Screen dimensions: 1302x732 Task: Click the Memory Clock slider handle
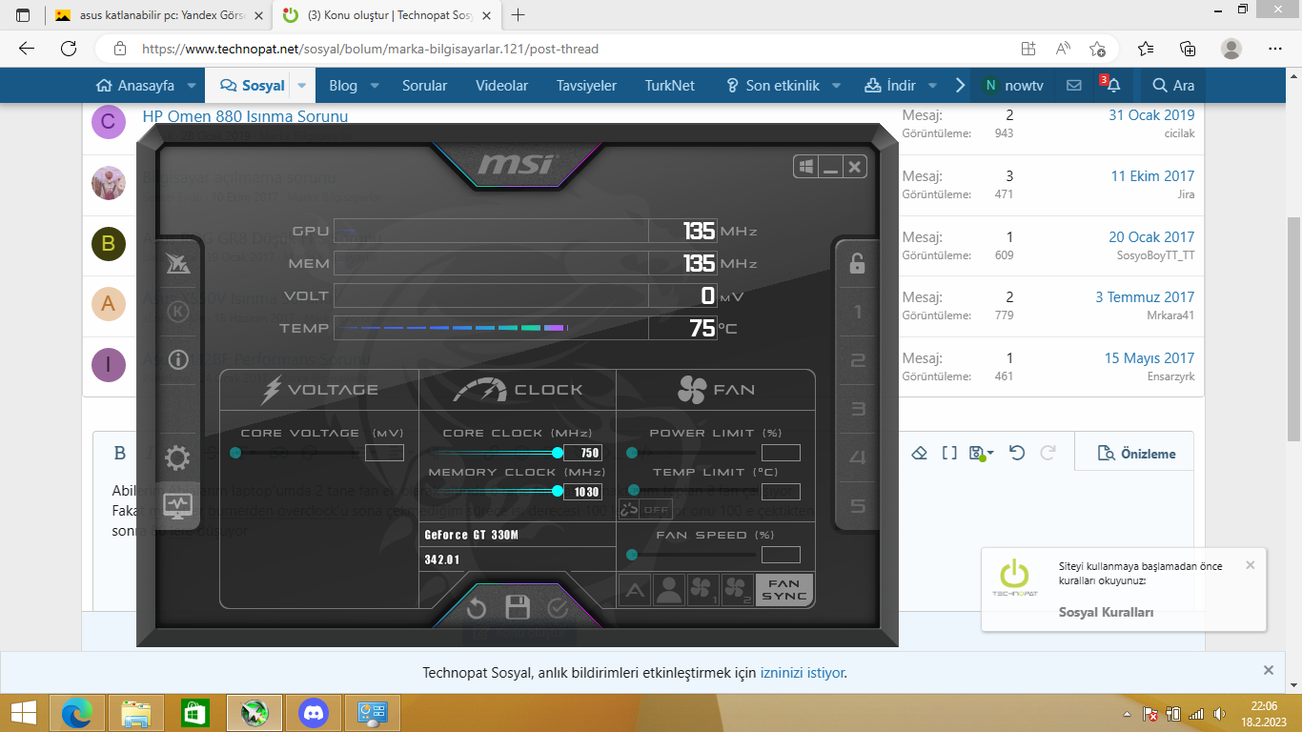(x=558, y=492)
